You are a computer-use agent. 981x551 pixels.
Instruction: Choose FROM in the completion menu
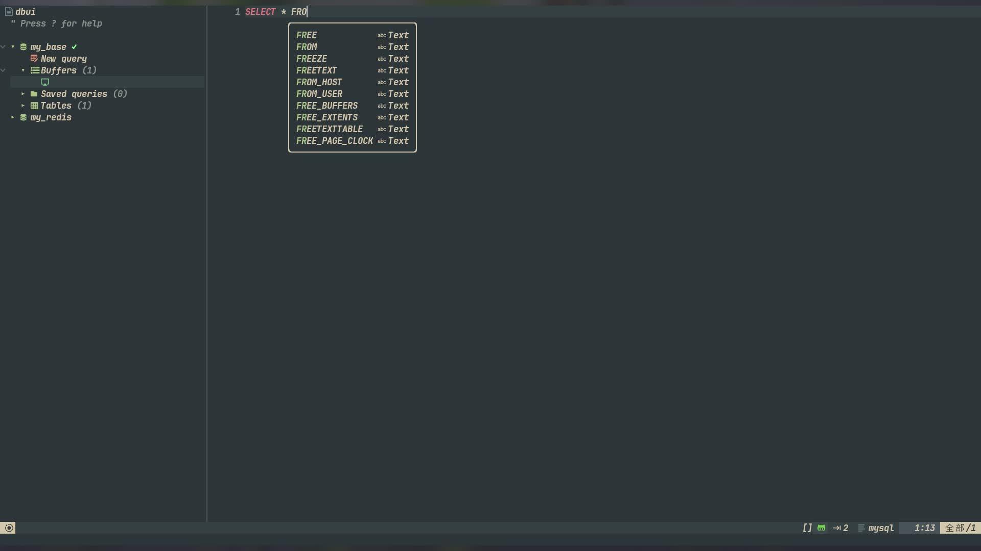(353, 47)
